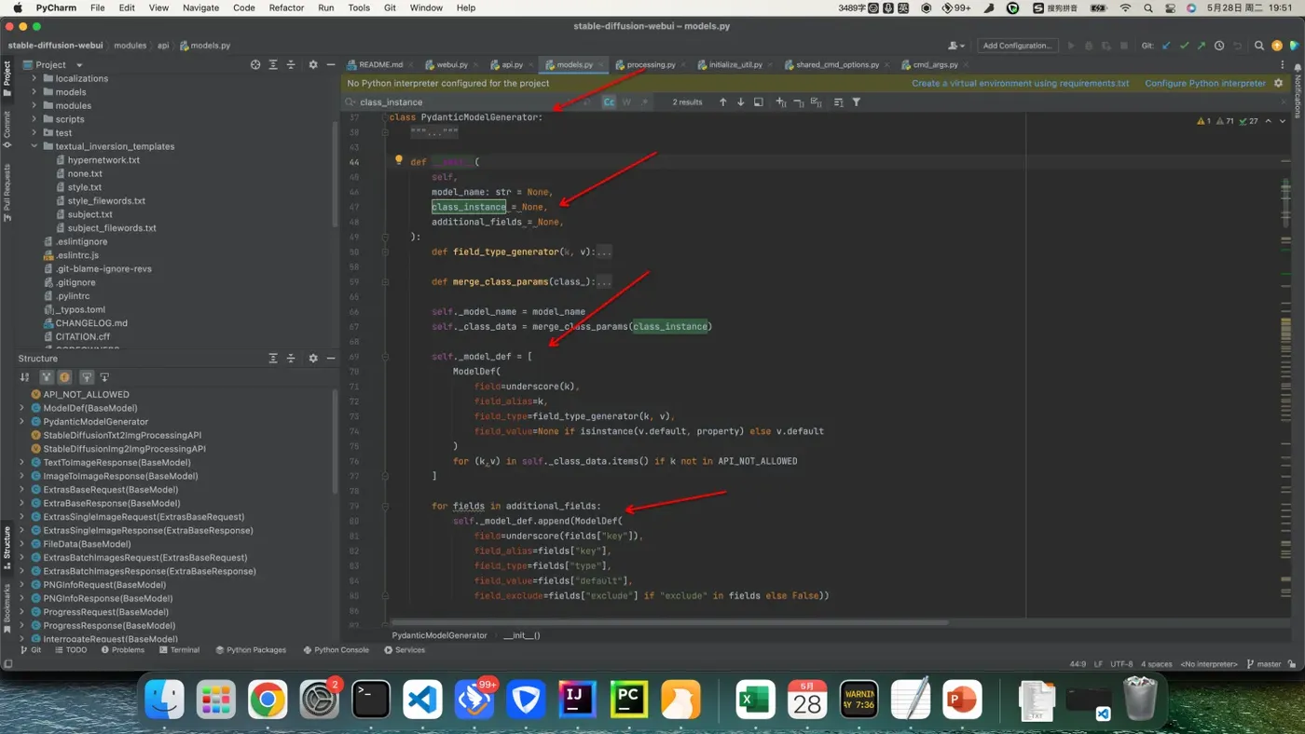
Task: Open the Navigate menu
Action: coord(200,7)
